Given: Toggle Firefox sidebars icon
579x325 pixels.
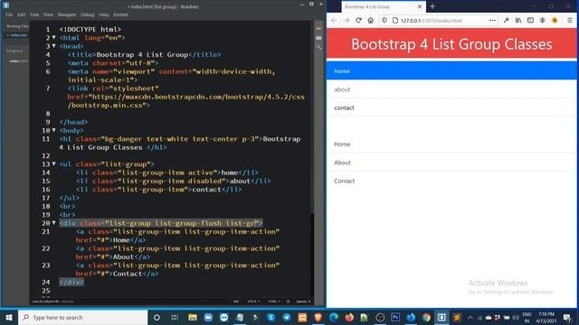Looking at the screenshot, I should click(530, 20).
